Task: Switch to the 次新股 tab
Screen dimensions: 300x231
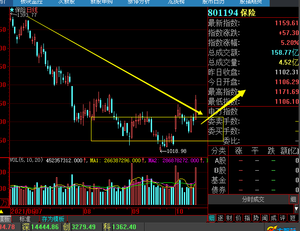Action: click(x=66, y=2)
